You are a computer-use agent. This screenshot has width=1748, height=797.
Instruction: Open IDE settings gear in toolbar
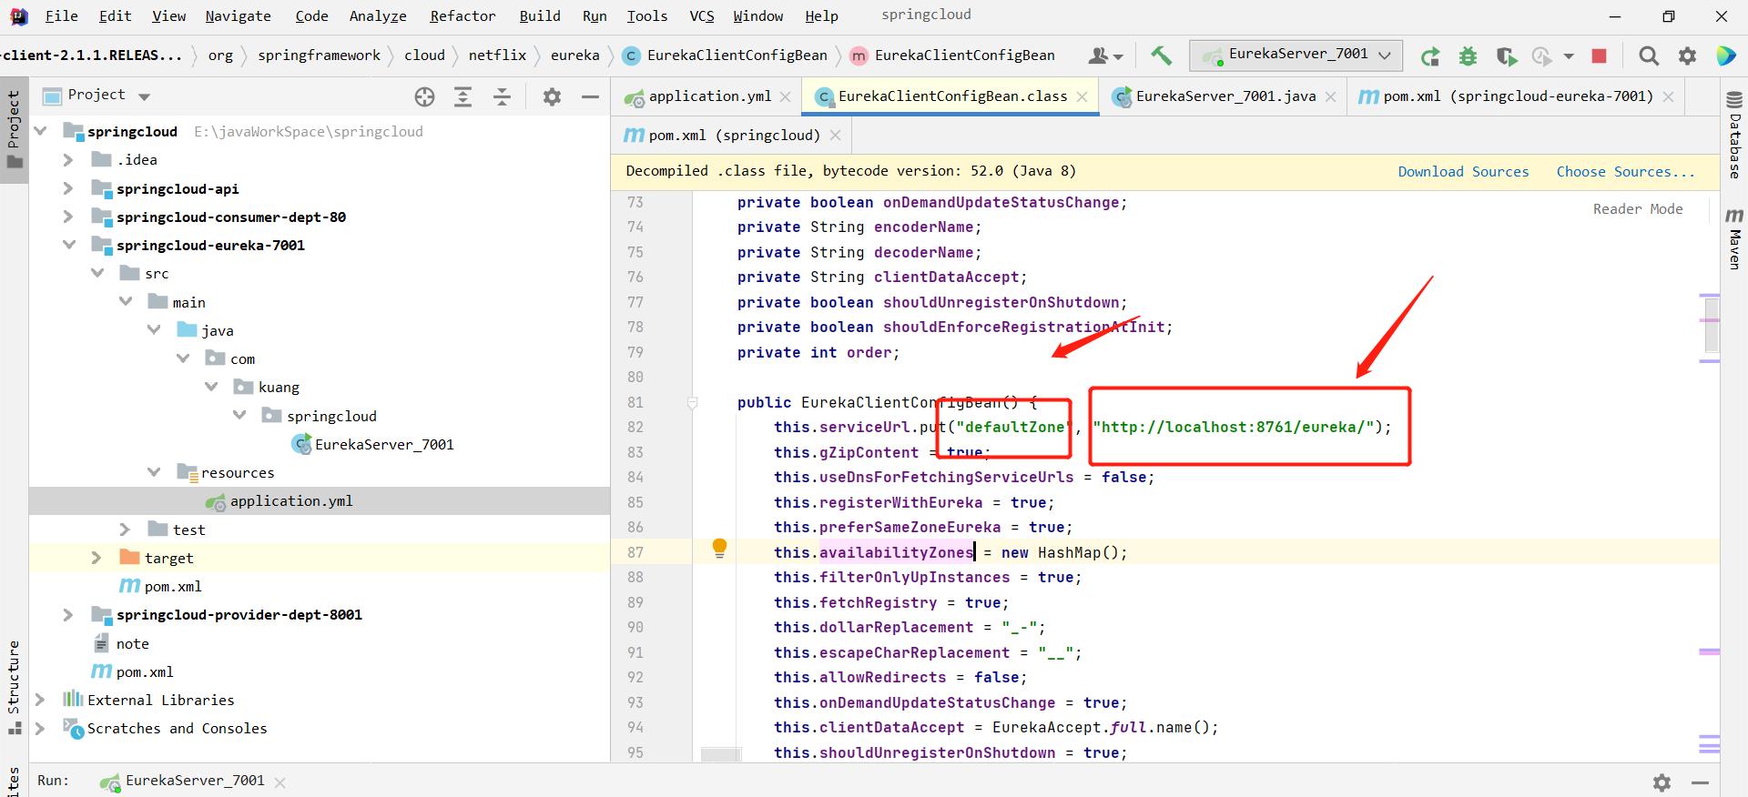pos(1687,56)
